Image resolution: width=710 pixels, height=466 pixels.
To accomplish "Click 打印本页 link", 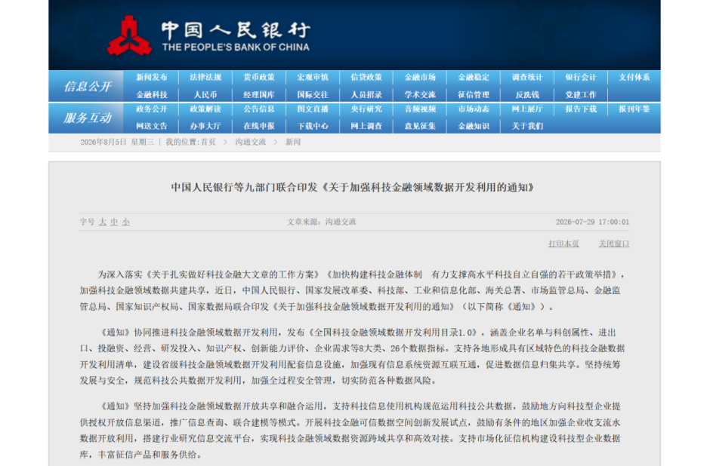I will pyautogui.click(x=563, y=244).
